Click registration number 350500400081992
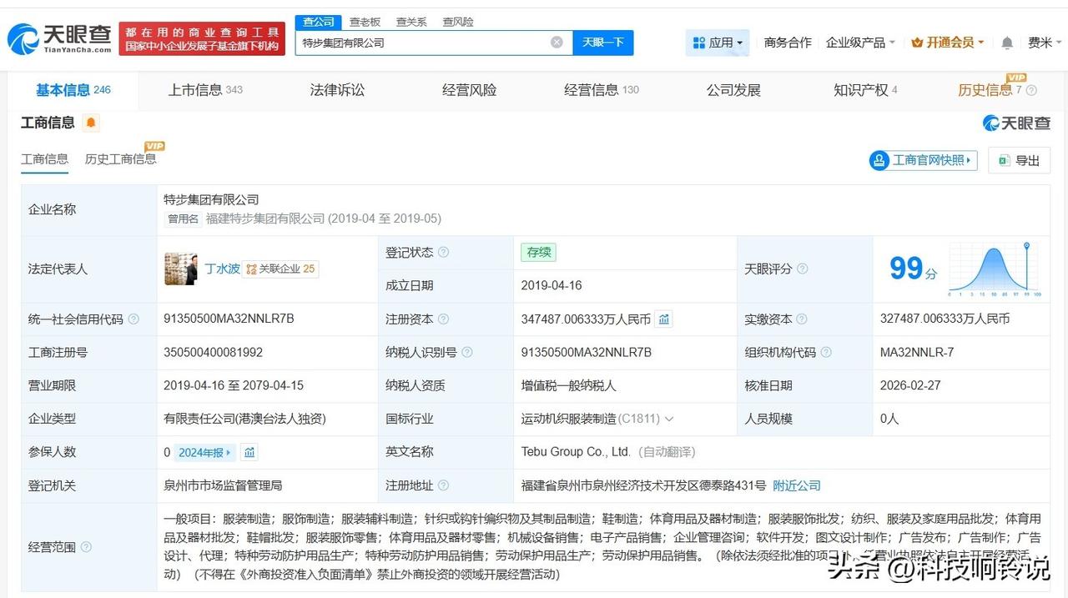This screenshot has width=1068, height=598. pos(213,352)
